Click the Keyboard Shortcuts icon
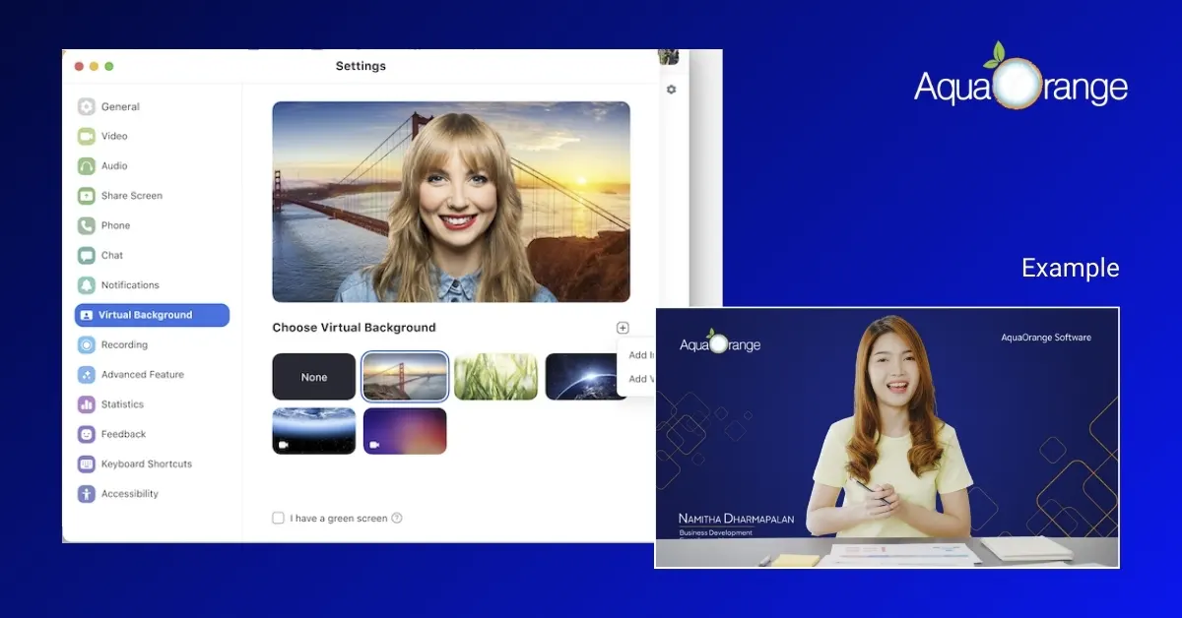The width and height of the screenshot is (1182, 618). 87,464
